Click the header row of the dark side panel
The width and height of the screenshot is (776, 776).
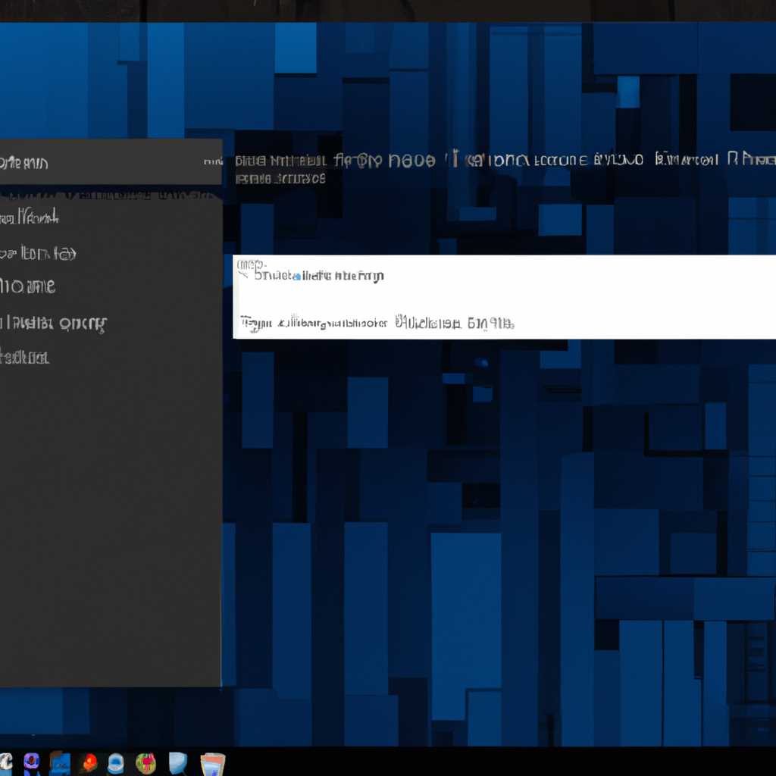(x=111, y=162)
